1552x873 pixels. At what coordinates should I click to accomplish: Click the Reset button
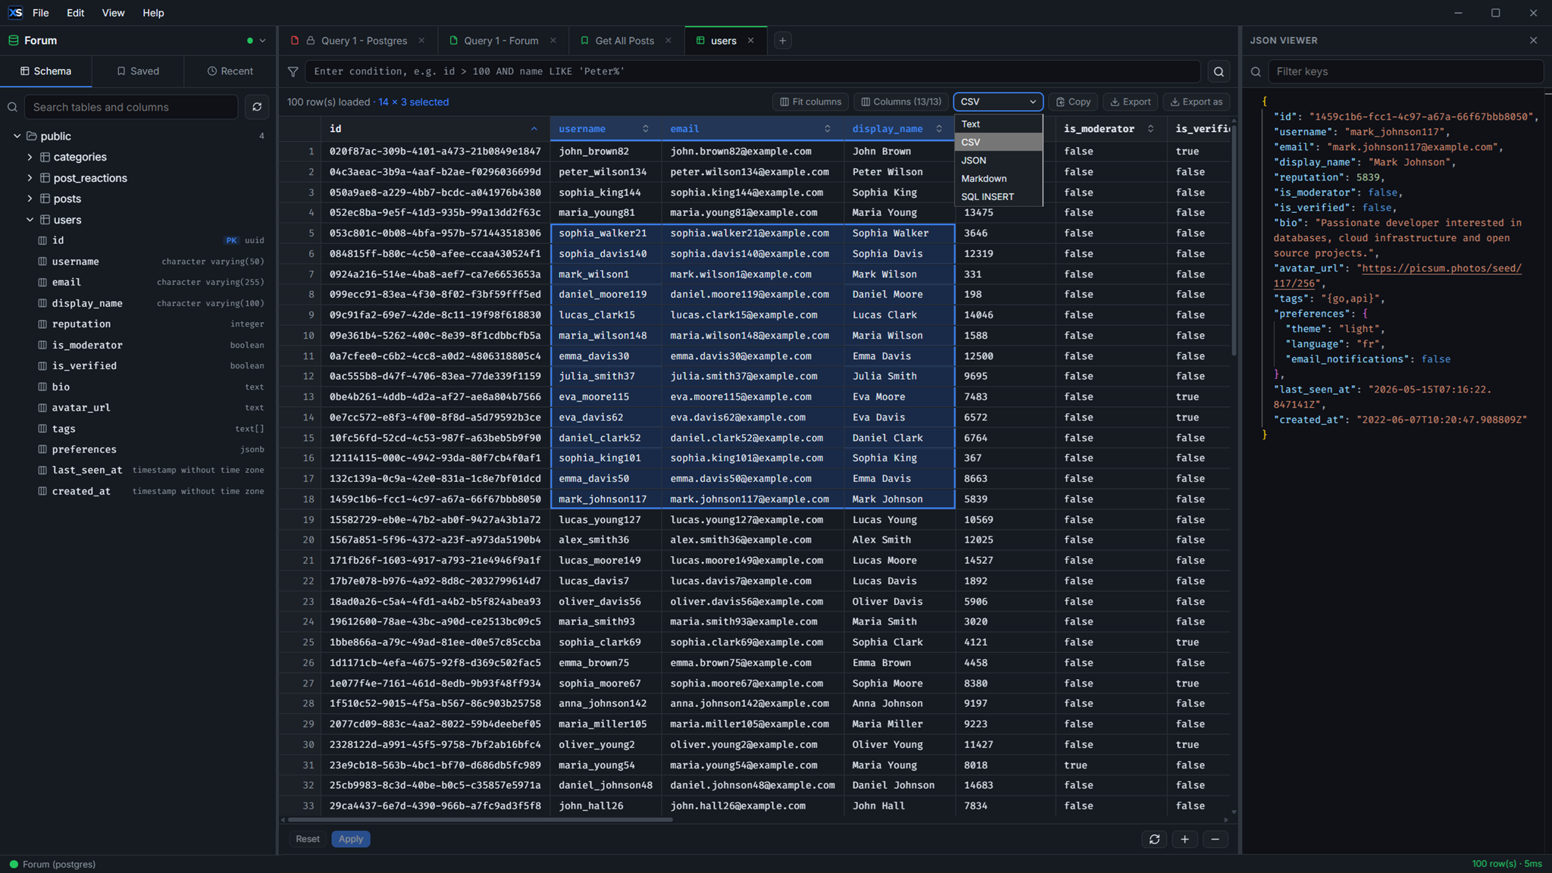coord(308,839)
